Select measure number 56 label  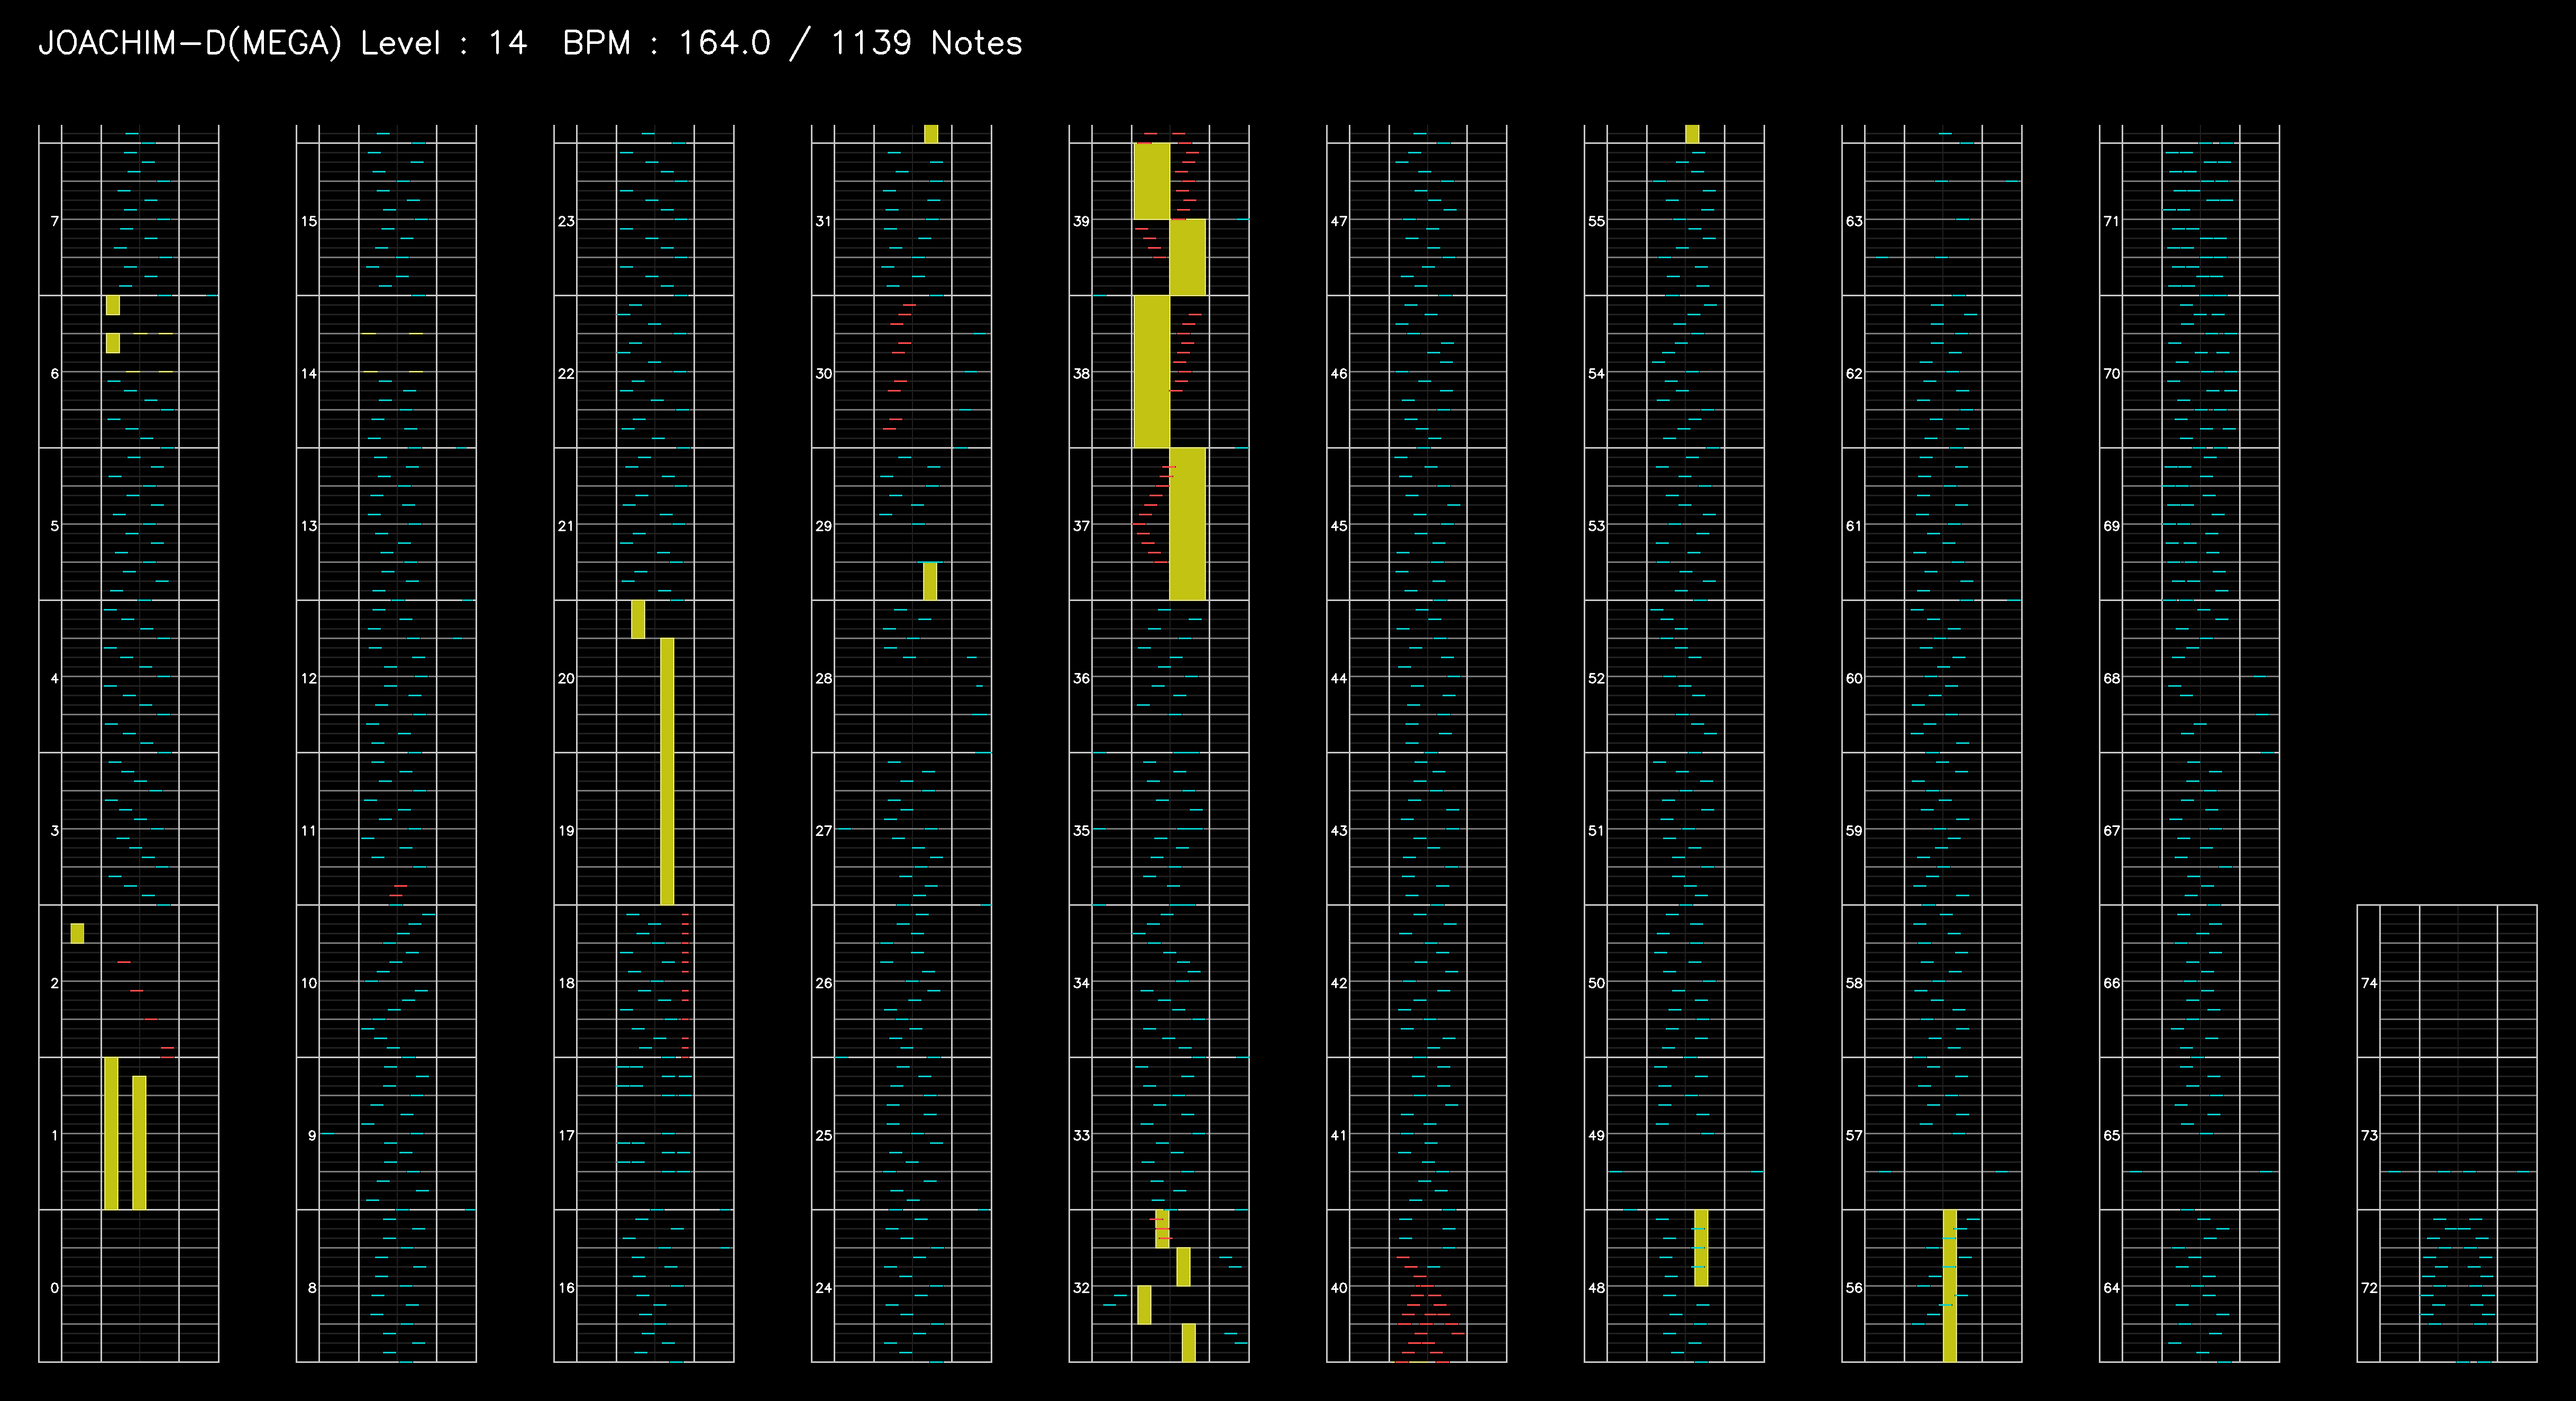pyautogui.click(x=1854, y=1287)
